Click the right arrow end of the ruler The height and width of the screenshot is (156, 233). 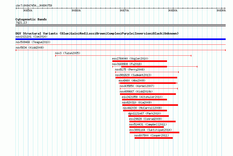(x=225, y=8)
